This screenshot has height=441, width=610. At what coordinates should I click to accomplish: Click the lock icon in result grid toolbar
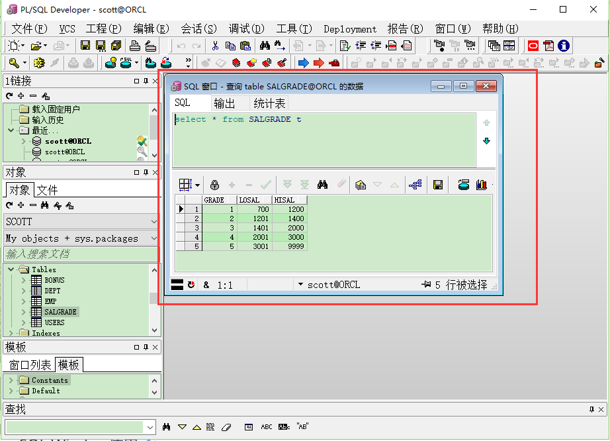pyautogui.click(x=214, y=185)
